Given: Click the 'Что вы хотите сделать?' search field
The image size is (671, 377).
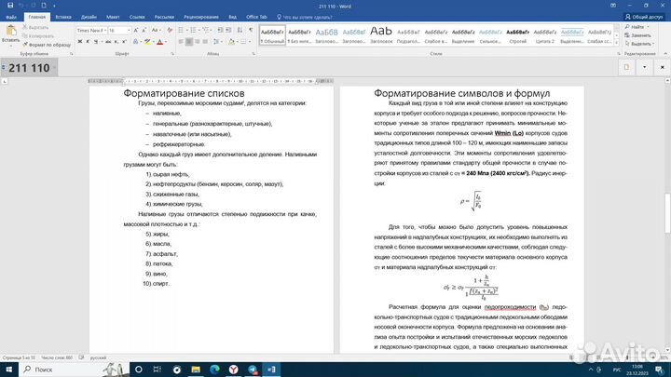Looking at the screenshot, I should pos(305,17).
